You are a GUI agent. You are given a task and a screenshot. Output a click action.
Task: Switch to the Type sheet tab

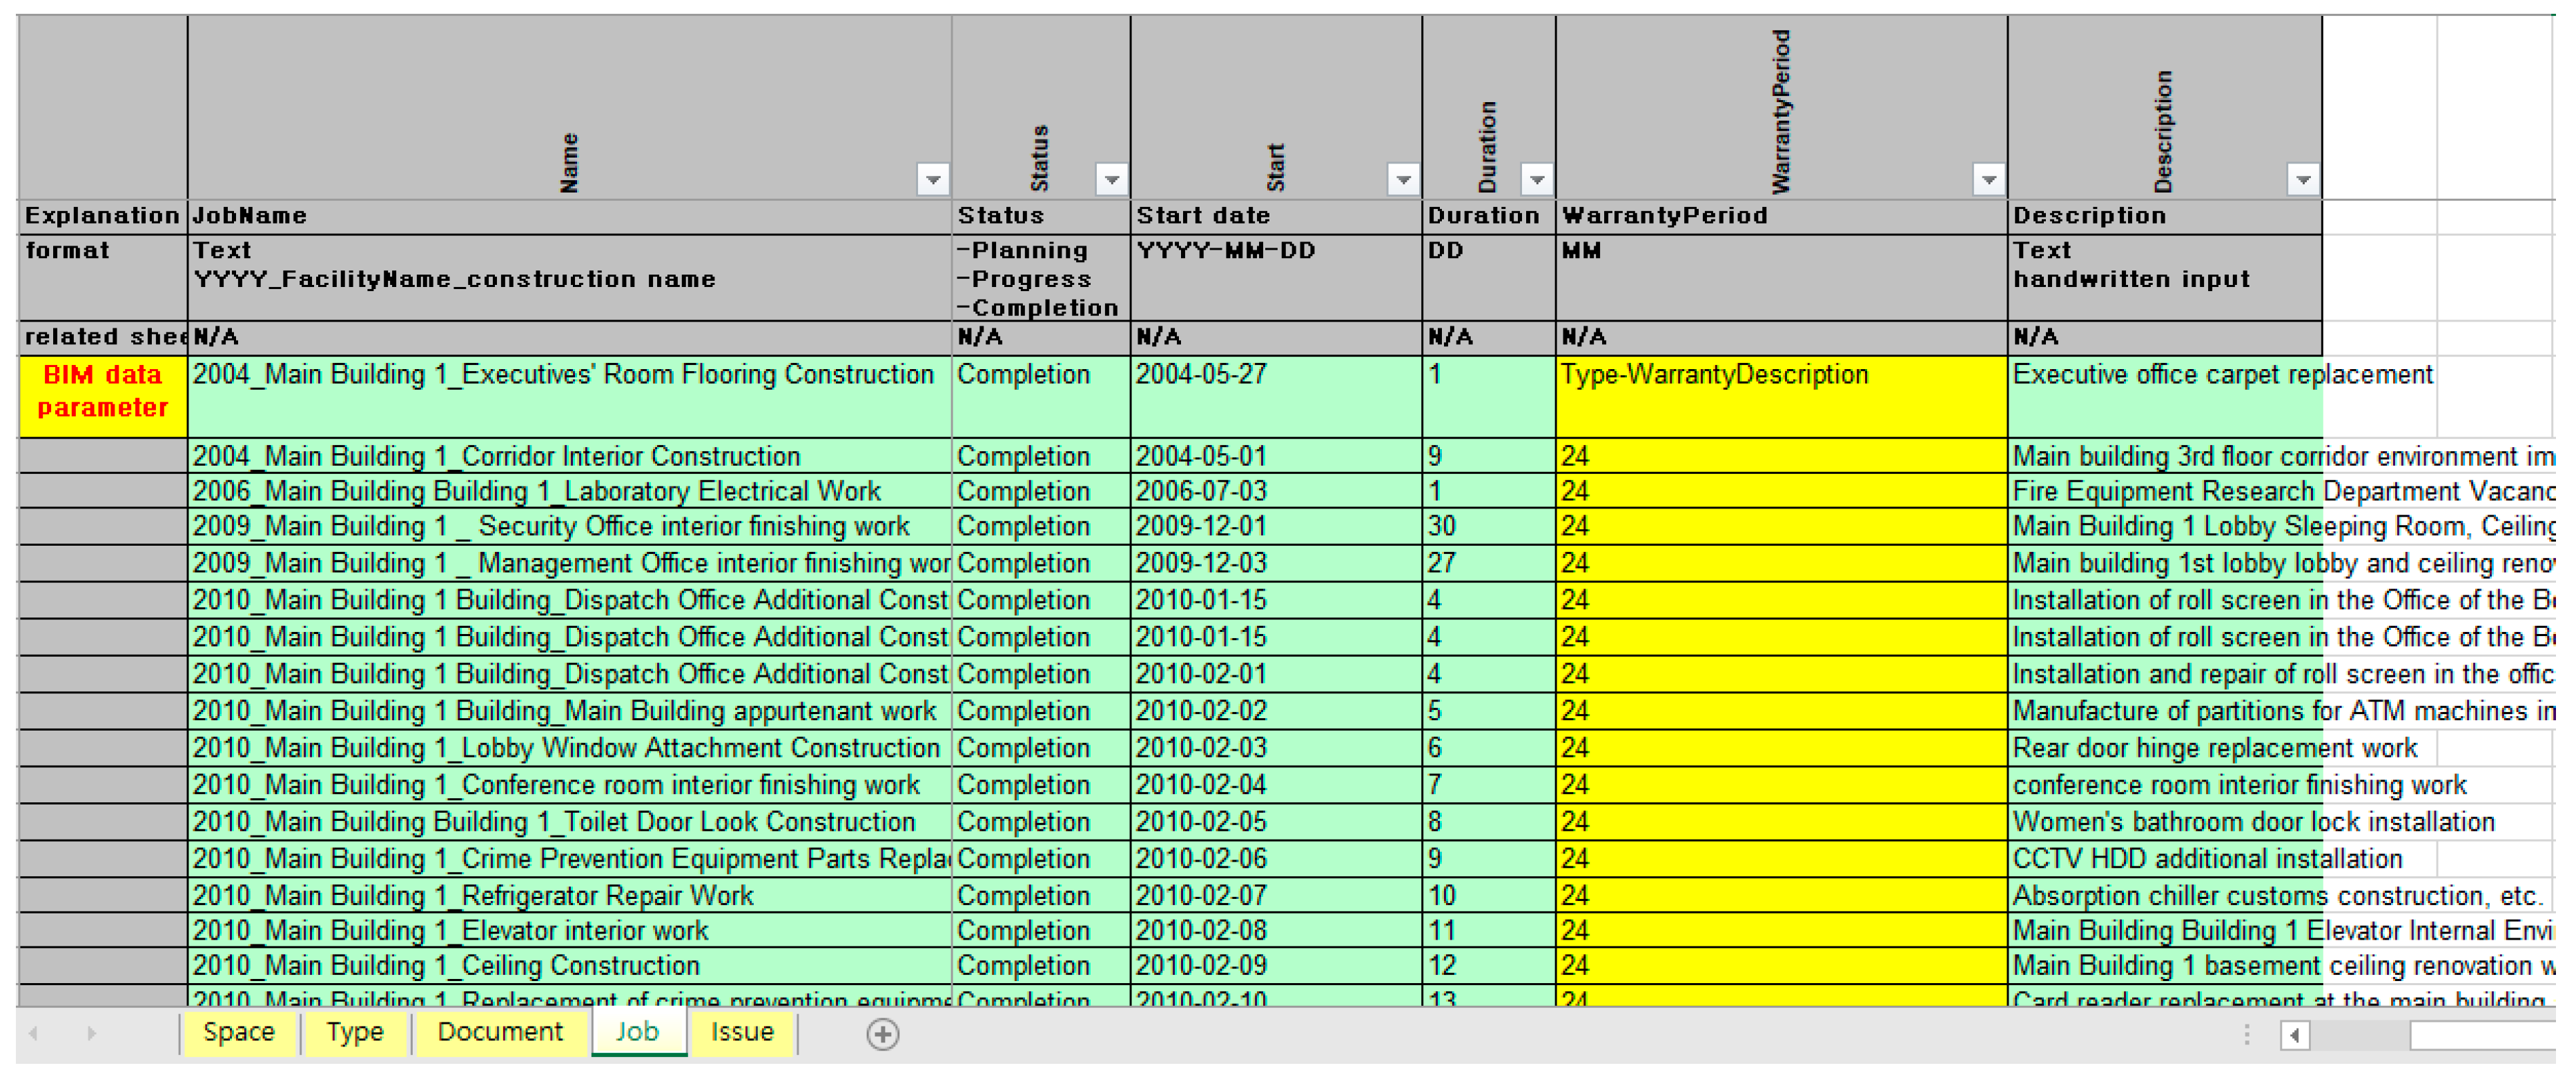[x=354, y=1032]
